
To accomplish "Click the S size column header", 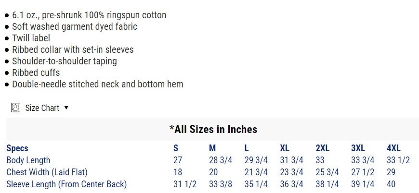I will (176, 148).
